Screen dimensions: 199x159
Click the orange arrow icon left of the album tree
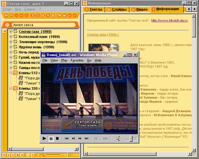click(5, 31)
